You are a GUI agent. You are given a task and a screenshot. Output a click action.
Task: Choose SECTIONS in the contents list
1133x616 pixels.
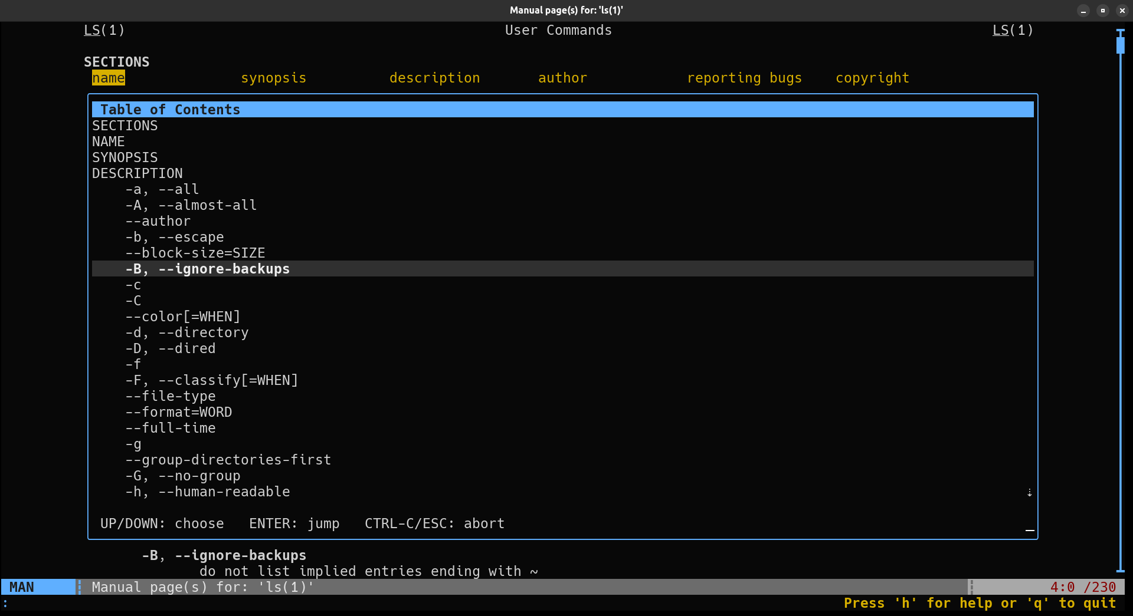click(x=125, y=125)
